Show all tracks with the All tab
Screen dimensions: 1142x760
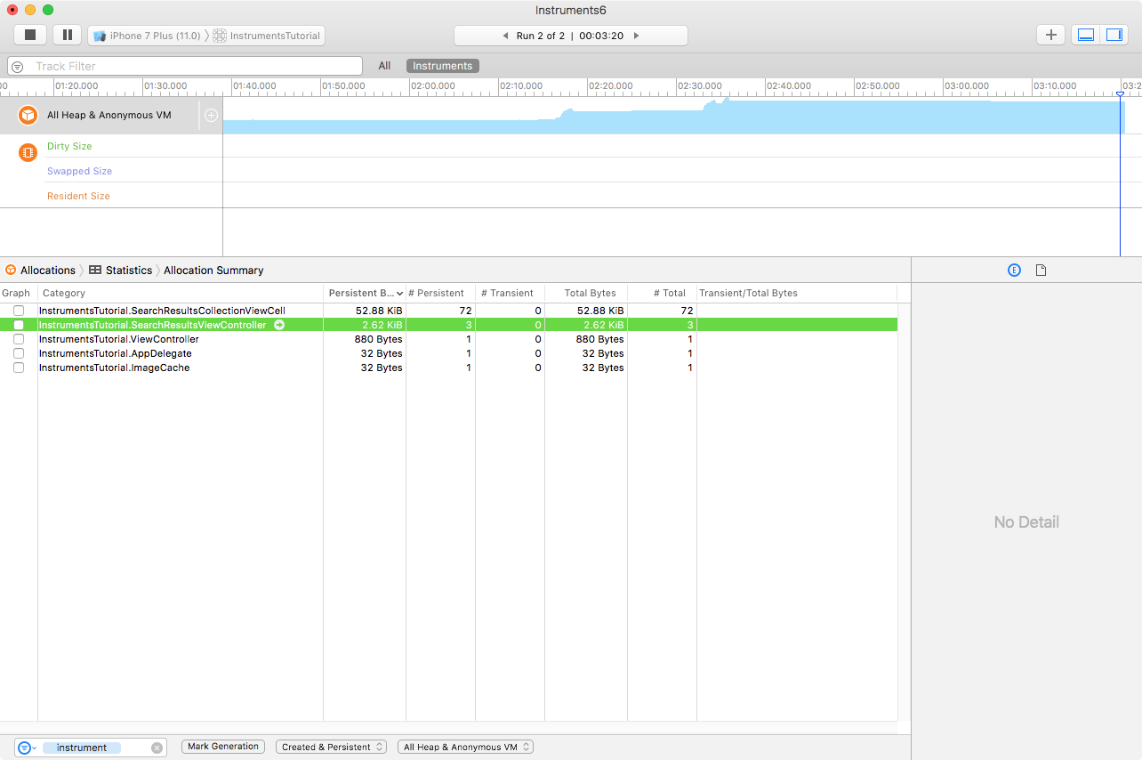[x=384, y=66]
